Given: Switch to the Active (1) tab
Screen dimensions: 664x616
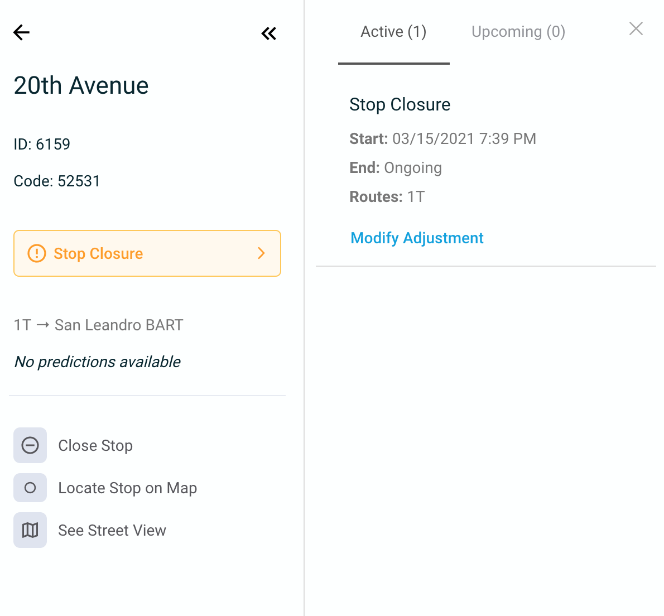Looking at the screenshot, I should [393, 32].
